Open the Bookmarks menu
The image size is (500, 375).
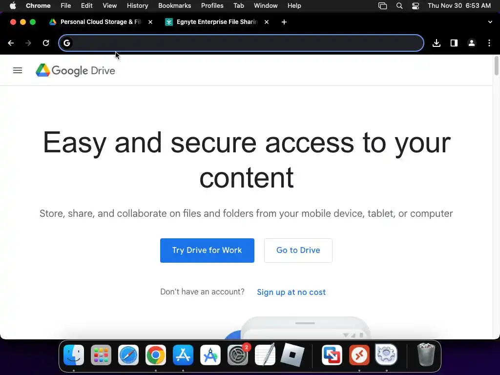(x=175, y=6)
